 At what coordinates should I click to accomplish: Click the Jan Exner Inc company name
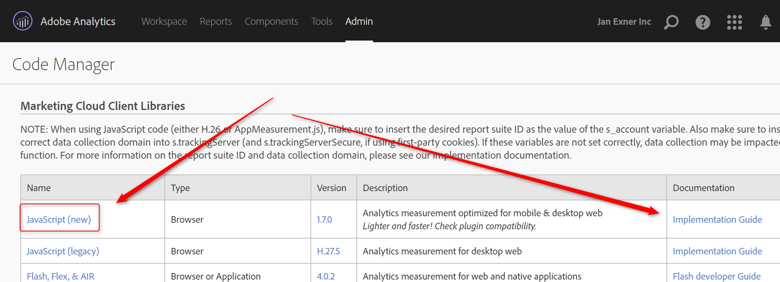624,22
